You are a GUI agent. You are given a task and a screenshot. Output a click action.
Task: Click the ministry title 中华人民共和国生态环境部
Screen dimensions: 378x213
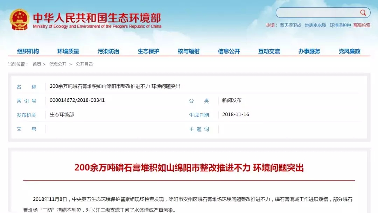97,17
